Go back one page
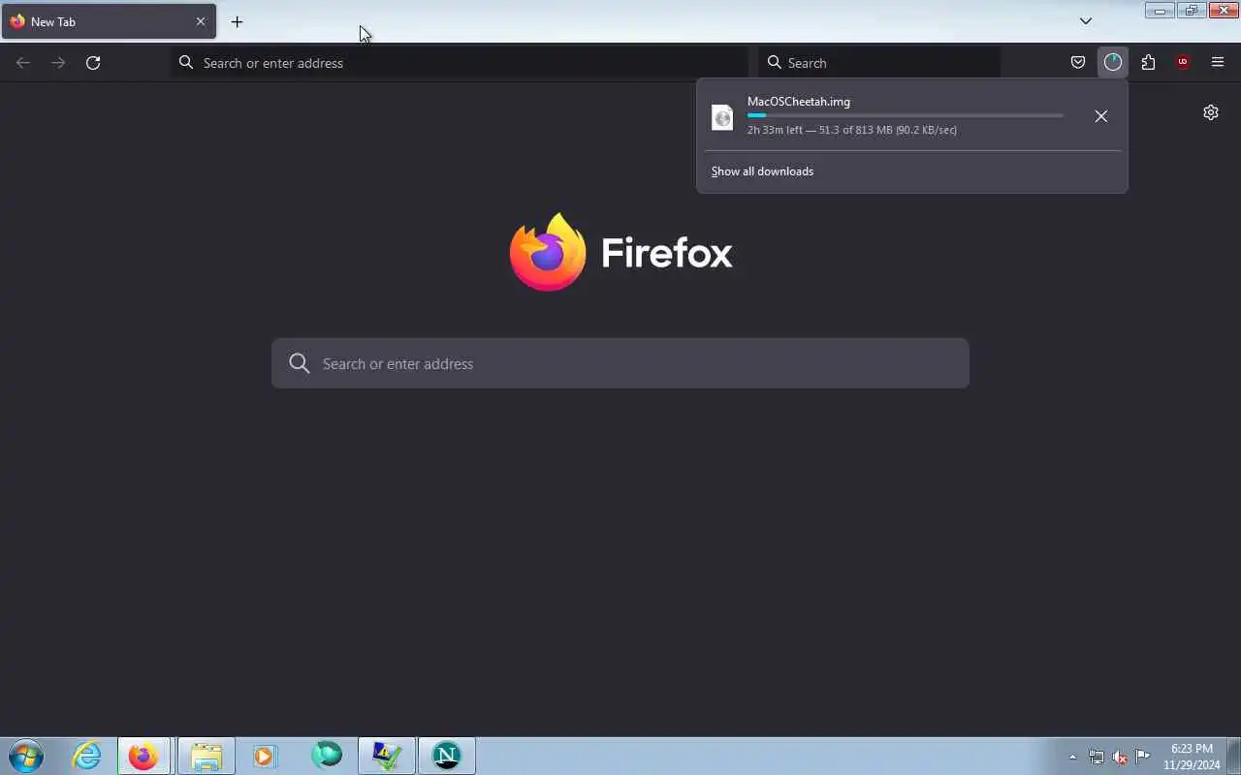 tap(23, 63)
